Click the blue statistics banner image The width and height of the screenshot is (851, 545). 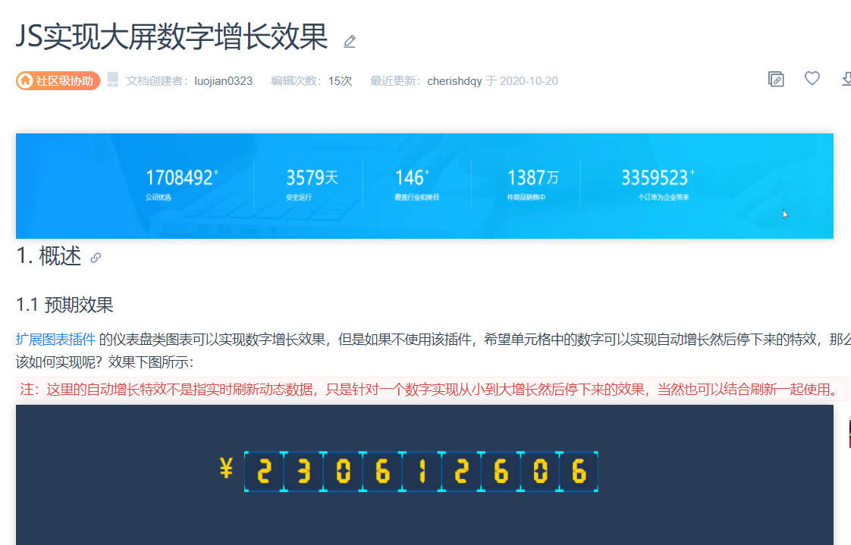pos(425,186)
